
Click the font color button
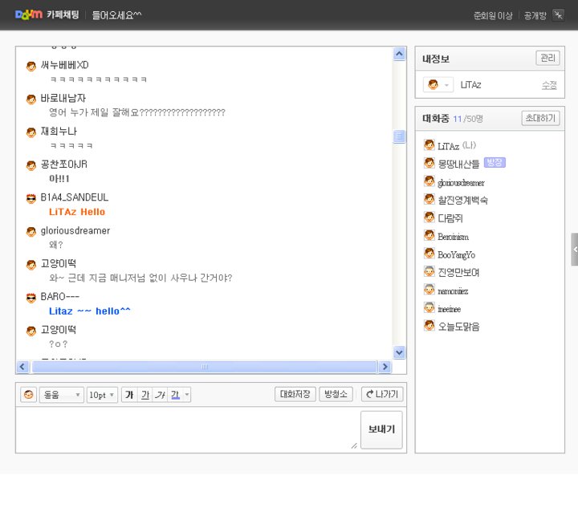[175, 395]
